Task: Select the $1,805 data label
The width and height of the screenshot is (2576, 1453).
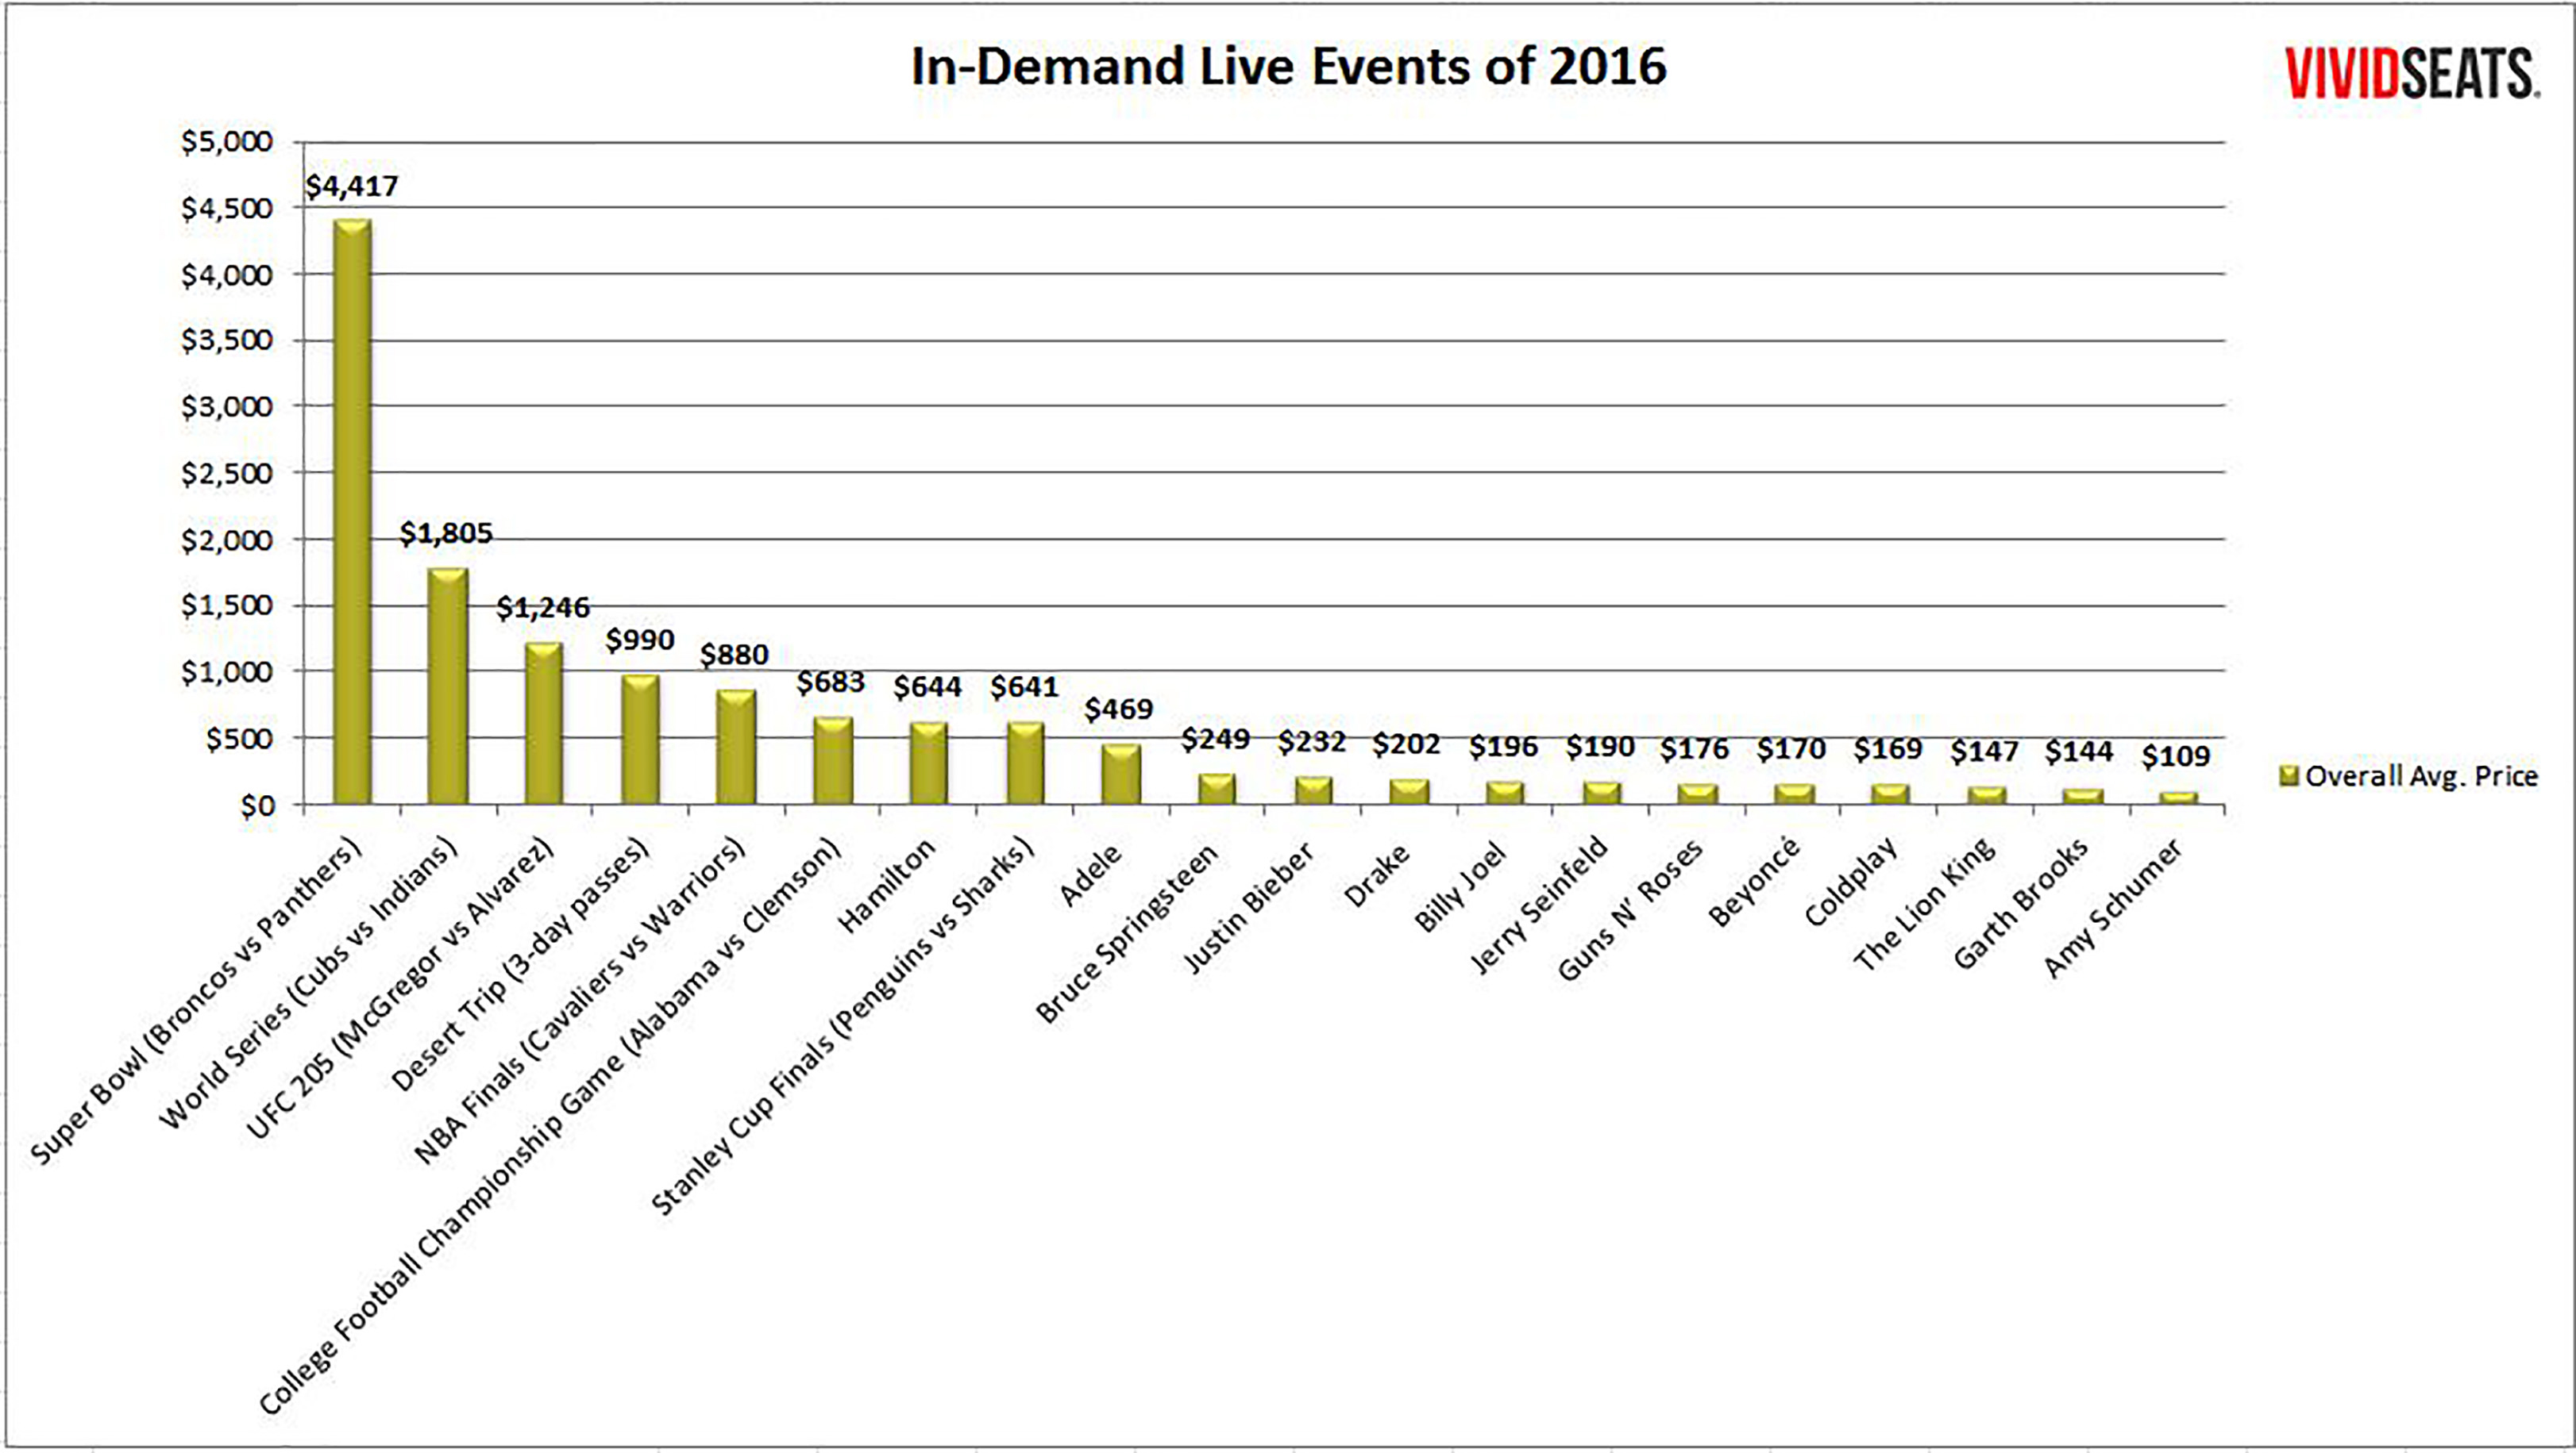Action: [x=446, y=533]
